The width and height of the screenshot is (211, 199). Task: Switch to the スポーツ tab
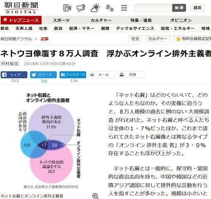point(61,20)
